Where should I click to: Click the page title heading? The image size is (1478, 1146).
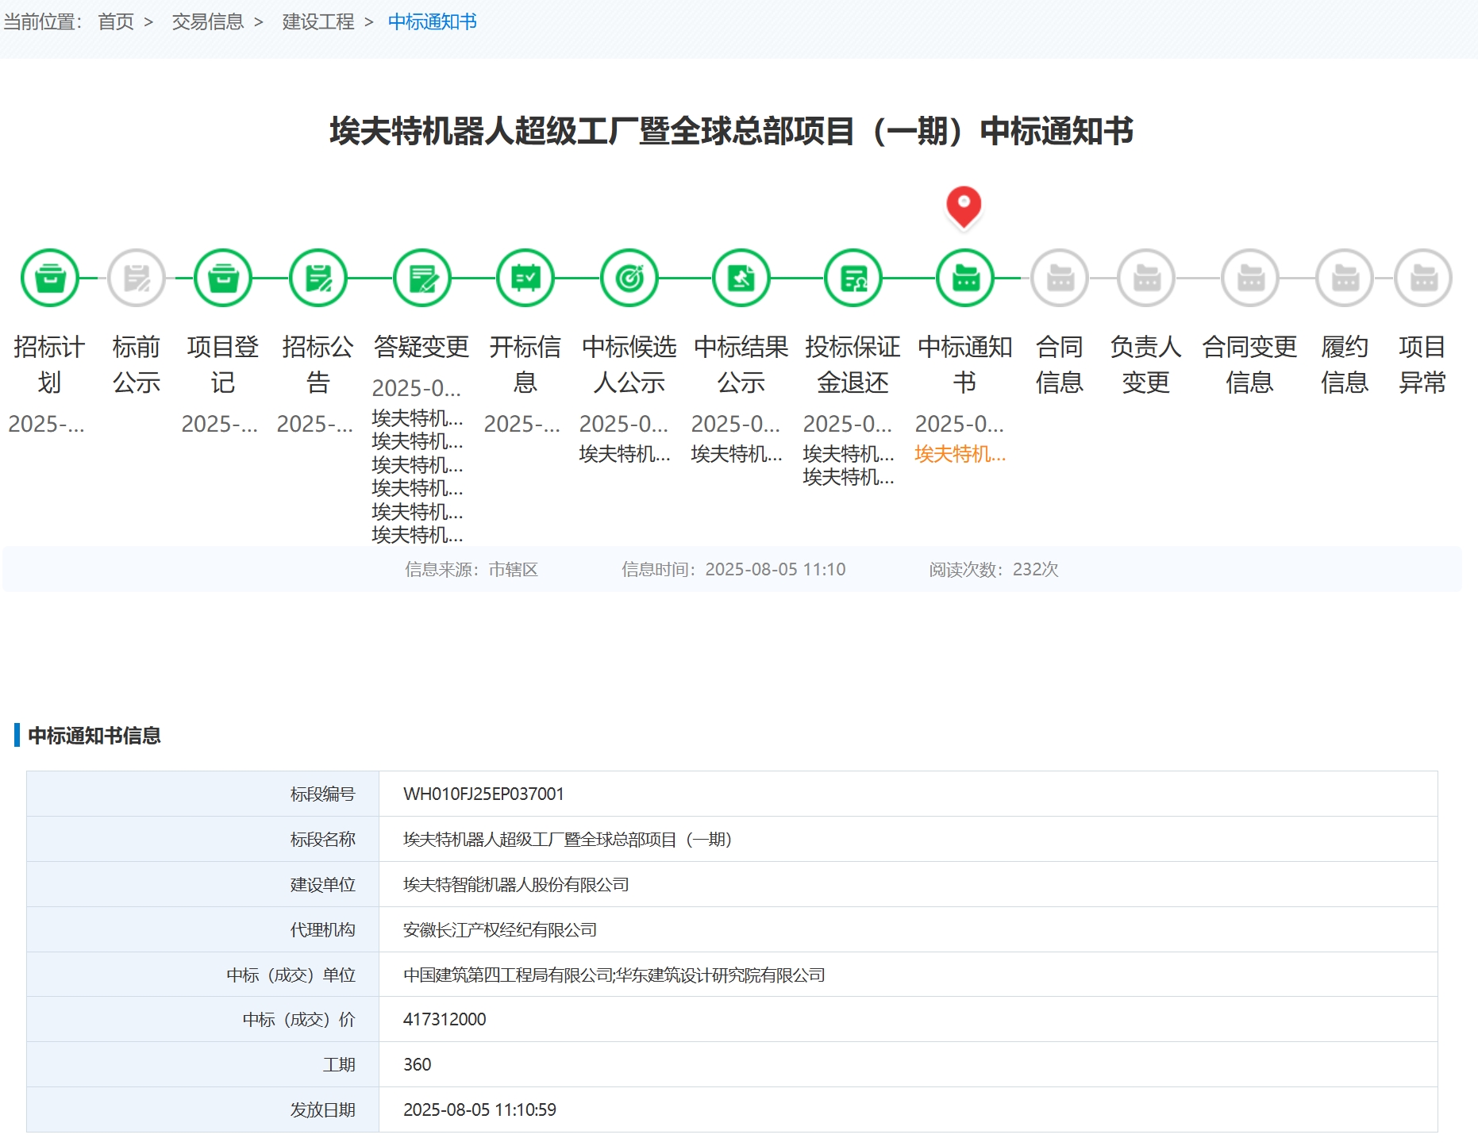tap(732, 131)
